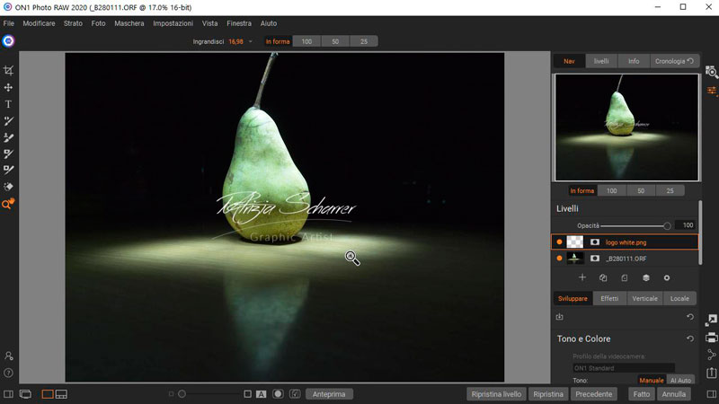Screen dimensions: 719x404
Task: Set navigator zoom to 50
Action: [x=641, y=190]
